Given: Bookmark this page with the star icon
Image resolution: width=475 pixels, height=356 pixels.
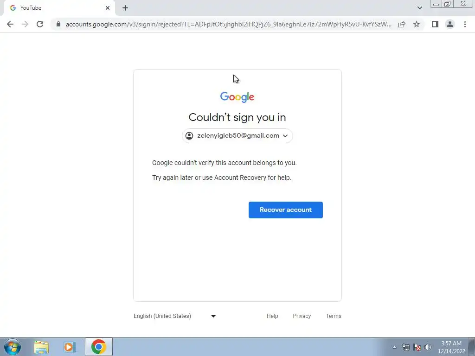Looking at the screenshot, I should tap(417, 24).
